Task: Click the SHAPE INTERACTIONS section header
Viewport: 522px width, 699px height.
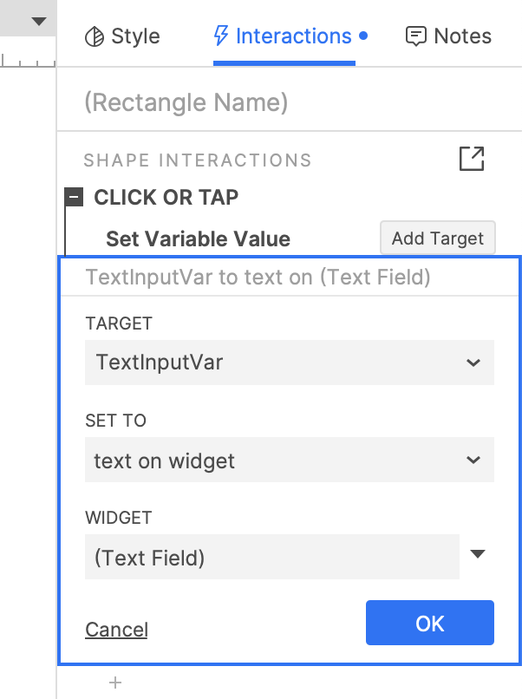Action: point(197,160)
